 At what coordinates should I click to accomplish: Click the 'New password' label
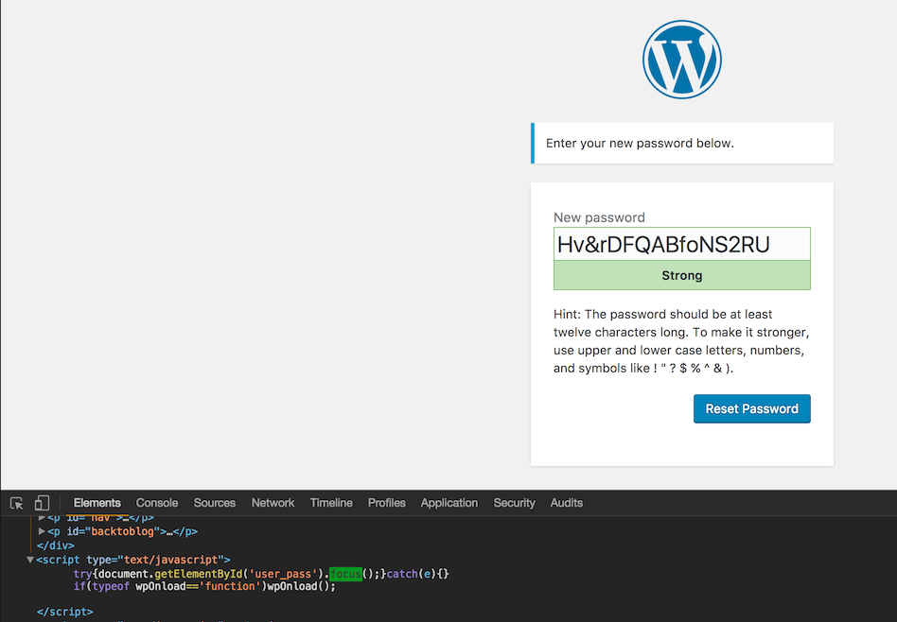[x=599, y=217]
